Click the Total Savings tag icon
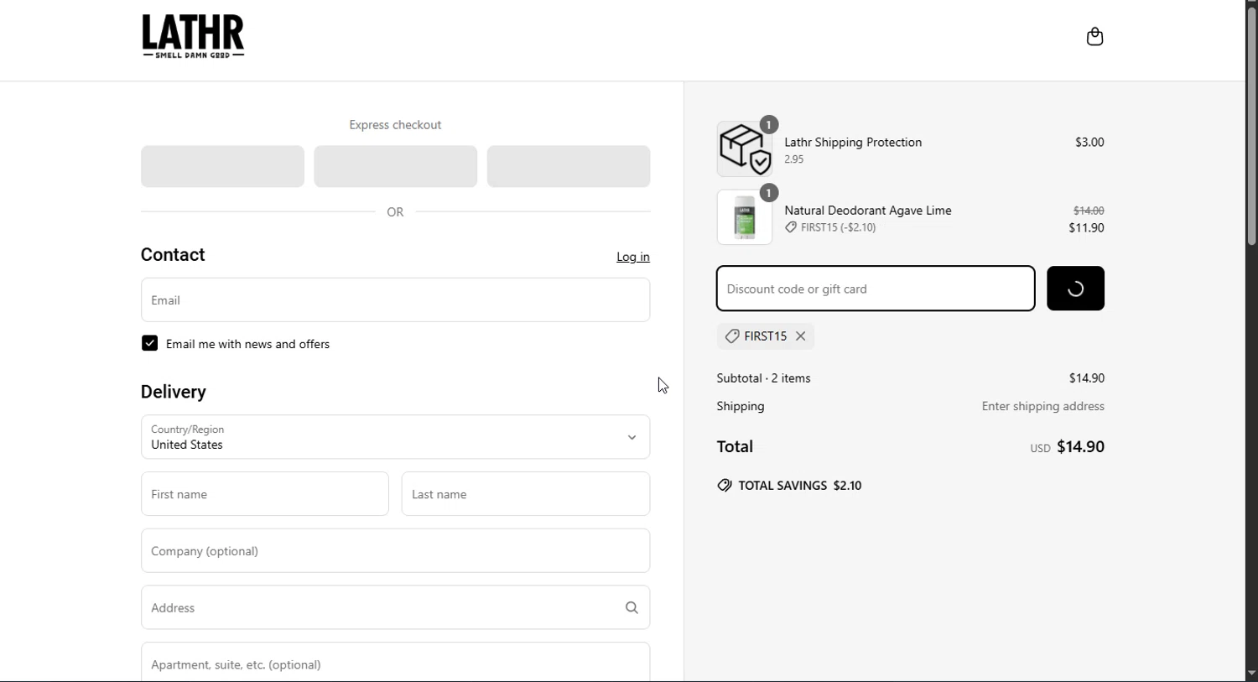The height and width of the screenshot is (682, 1258). (725, 486)
